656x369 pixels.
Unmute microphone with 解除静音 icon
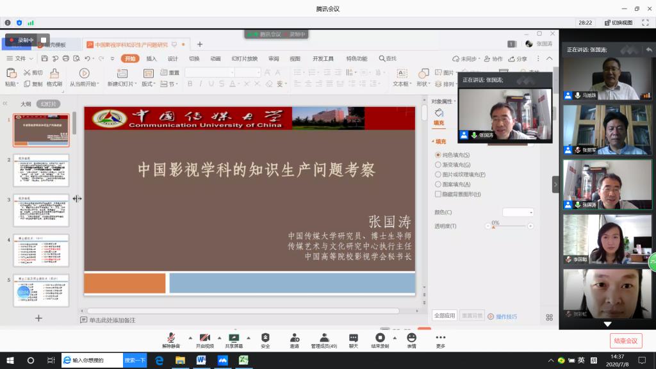tap(170, 338)
